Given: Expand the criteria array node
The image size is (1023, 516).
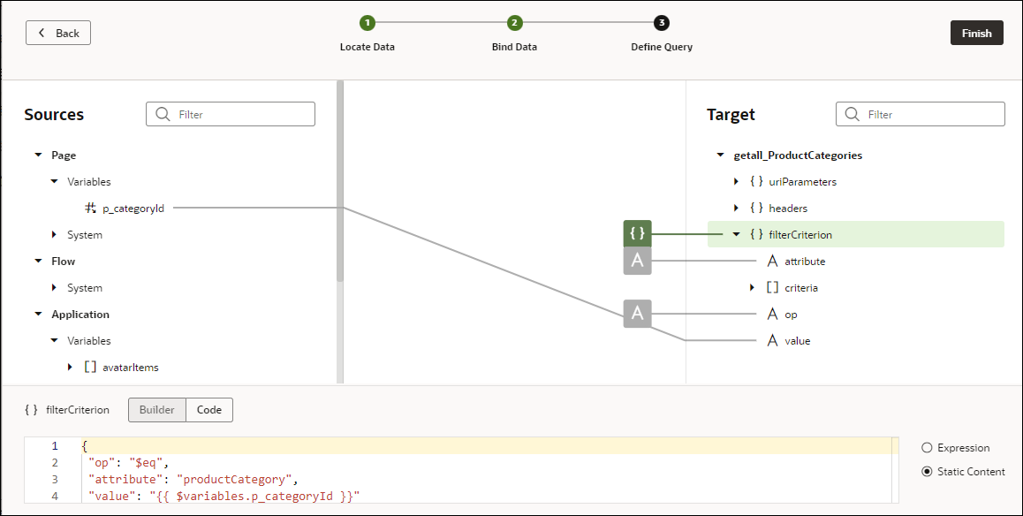Looking at the screenshot, I should (750, 287).
